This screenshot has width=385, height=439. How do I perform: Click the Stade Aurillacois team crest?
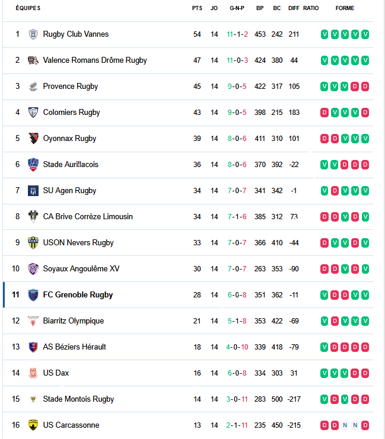point(33,165)
